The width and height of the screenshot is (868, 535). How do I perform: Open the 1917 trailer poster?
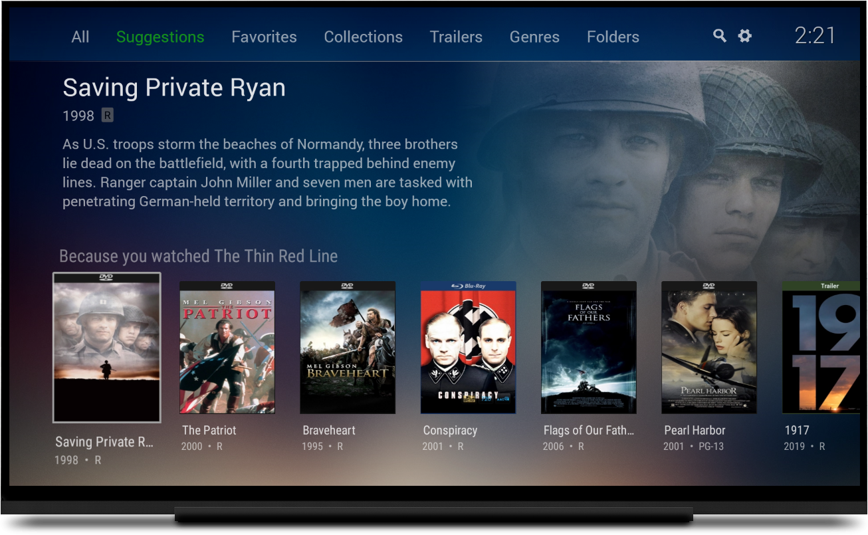pyautogui.click(x=821, y=347)
